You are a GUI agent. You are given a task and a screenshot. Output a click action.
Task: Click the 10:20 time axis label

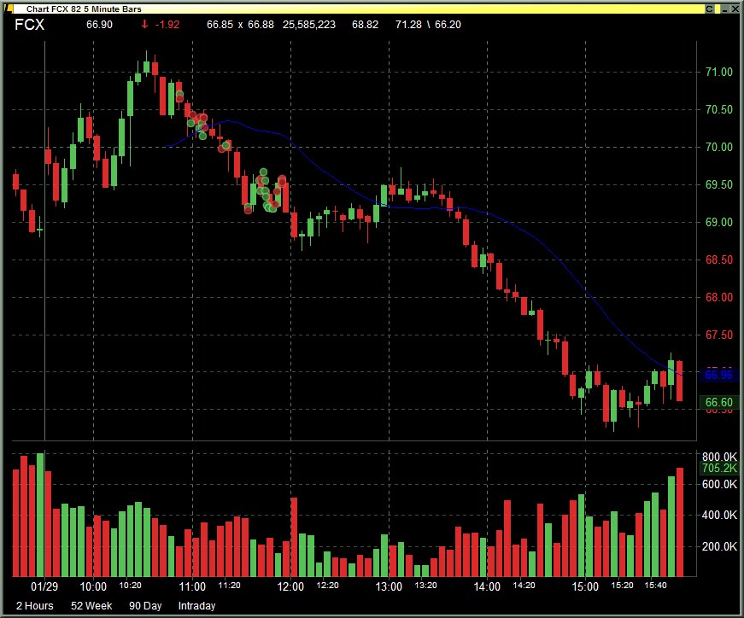click(x=130, y=586)
